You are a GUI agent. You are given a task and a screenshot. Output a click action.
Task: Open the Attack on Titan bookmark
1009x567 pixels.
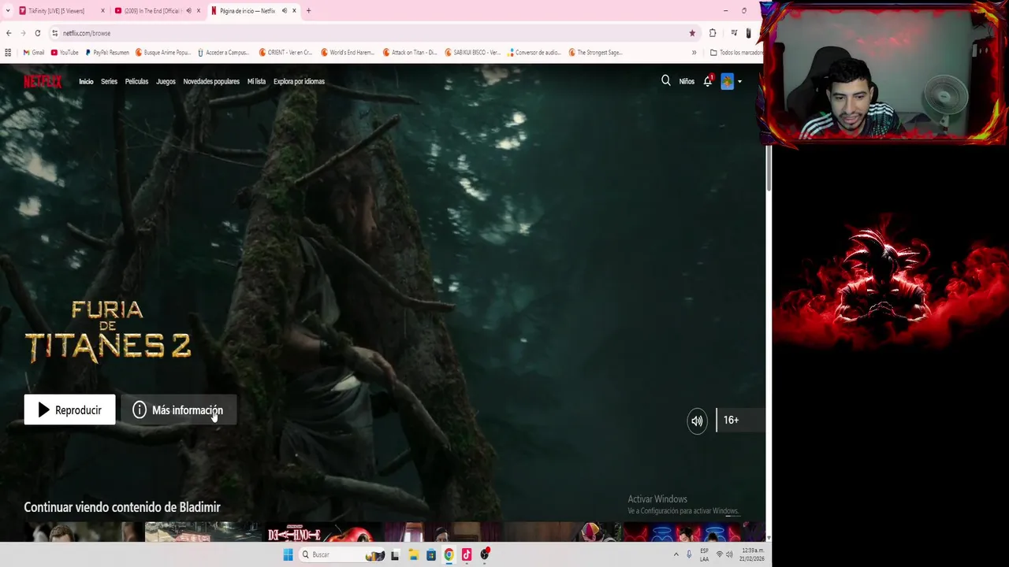[x=410, y=53]
